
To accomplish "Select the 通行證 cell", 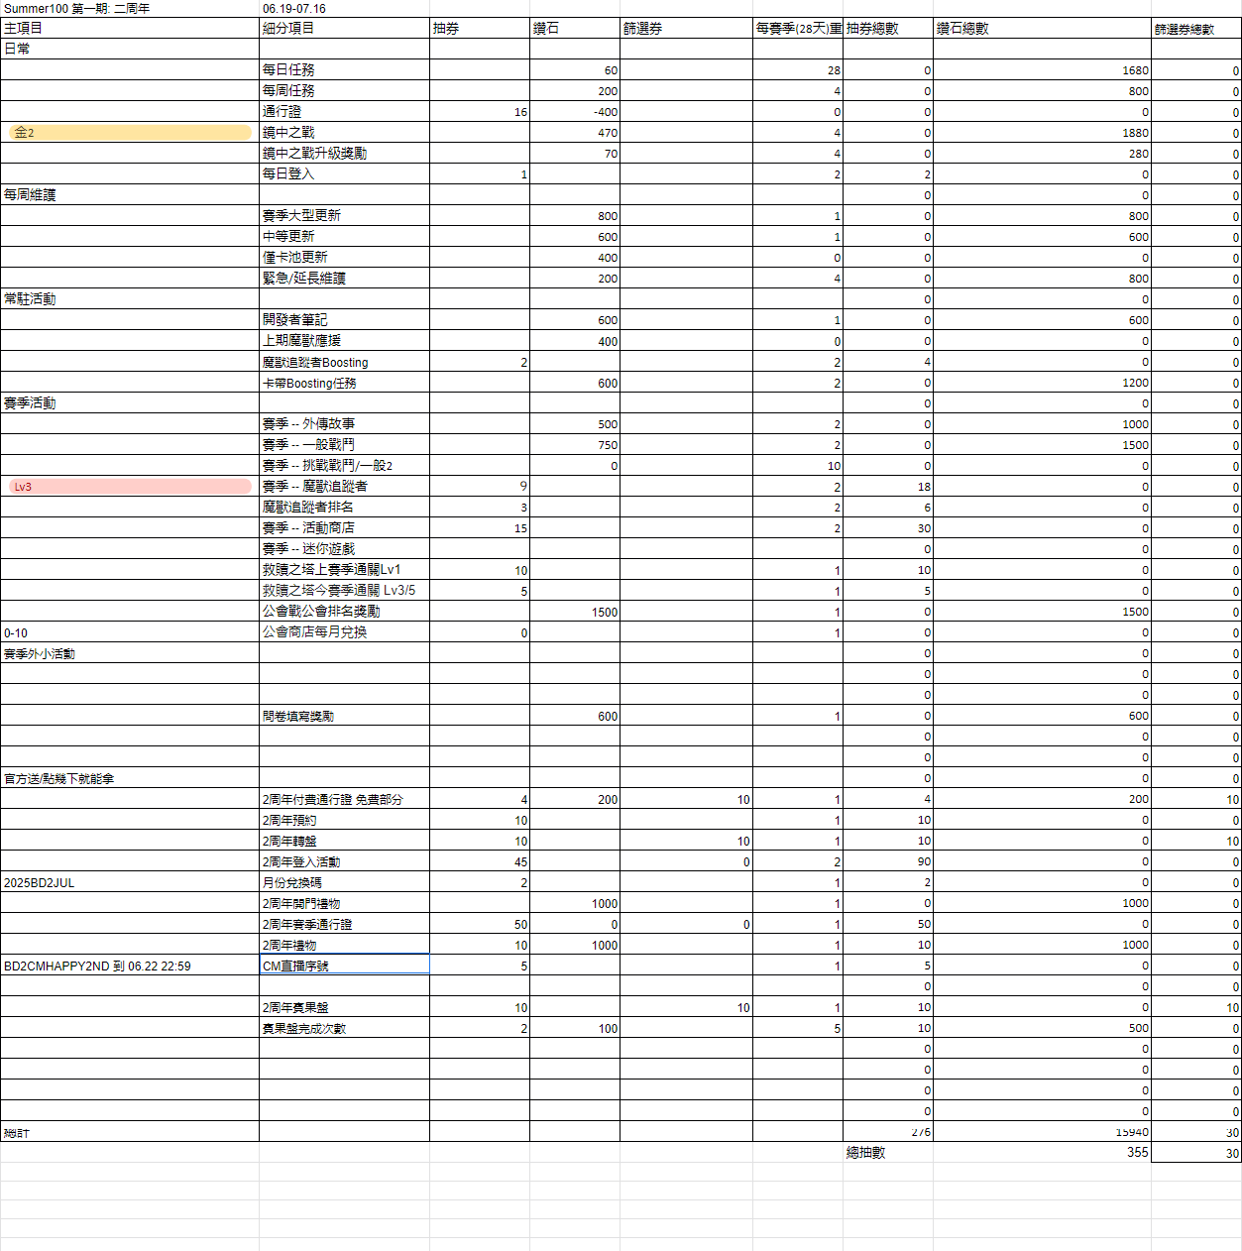I will 343,112.
